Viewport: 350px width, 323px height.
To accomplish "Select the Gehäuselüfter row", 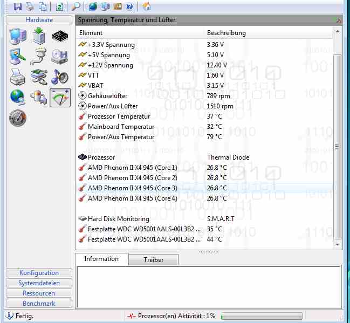I will point(204,96).
